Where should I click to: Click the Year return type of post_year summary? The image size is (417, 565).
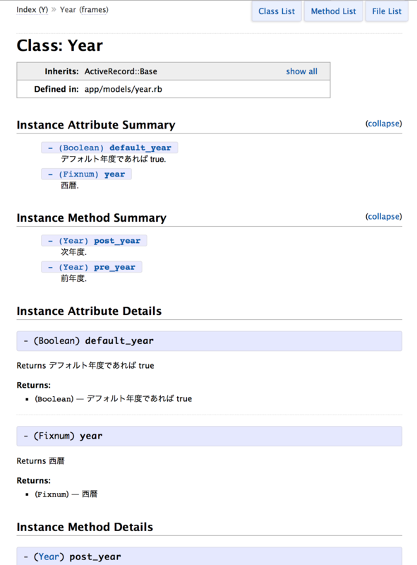[x=73, y=241]
